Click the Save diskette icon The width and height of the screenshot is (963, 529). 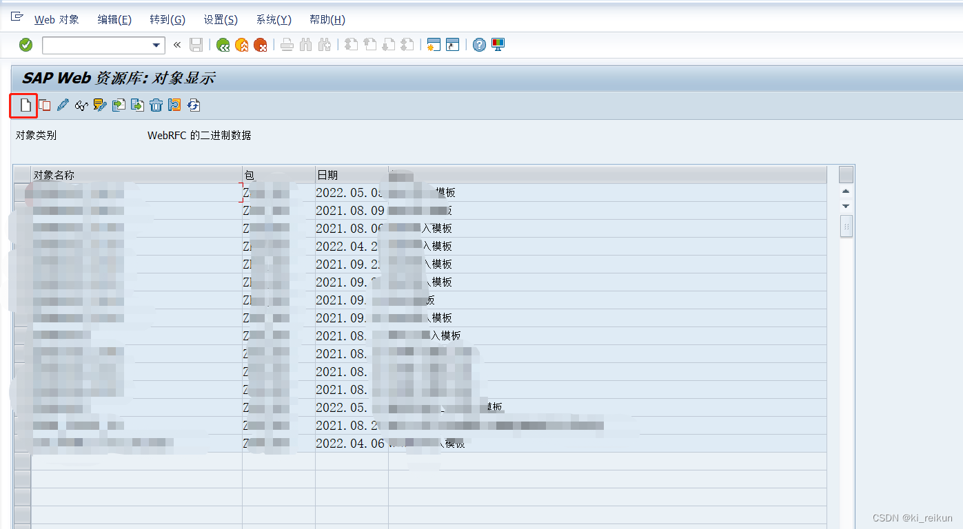point(195,44)
